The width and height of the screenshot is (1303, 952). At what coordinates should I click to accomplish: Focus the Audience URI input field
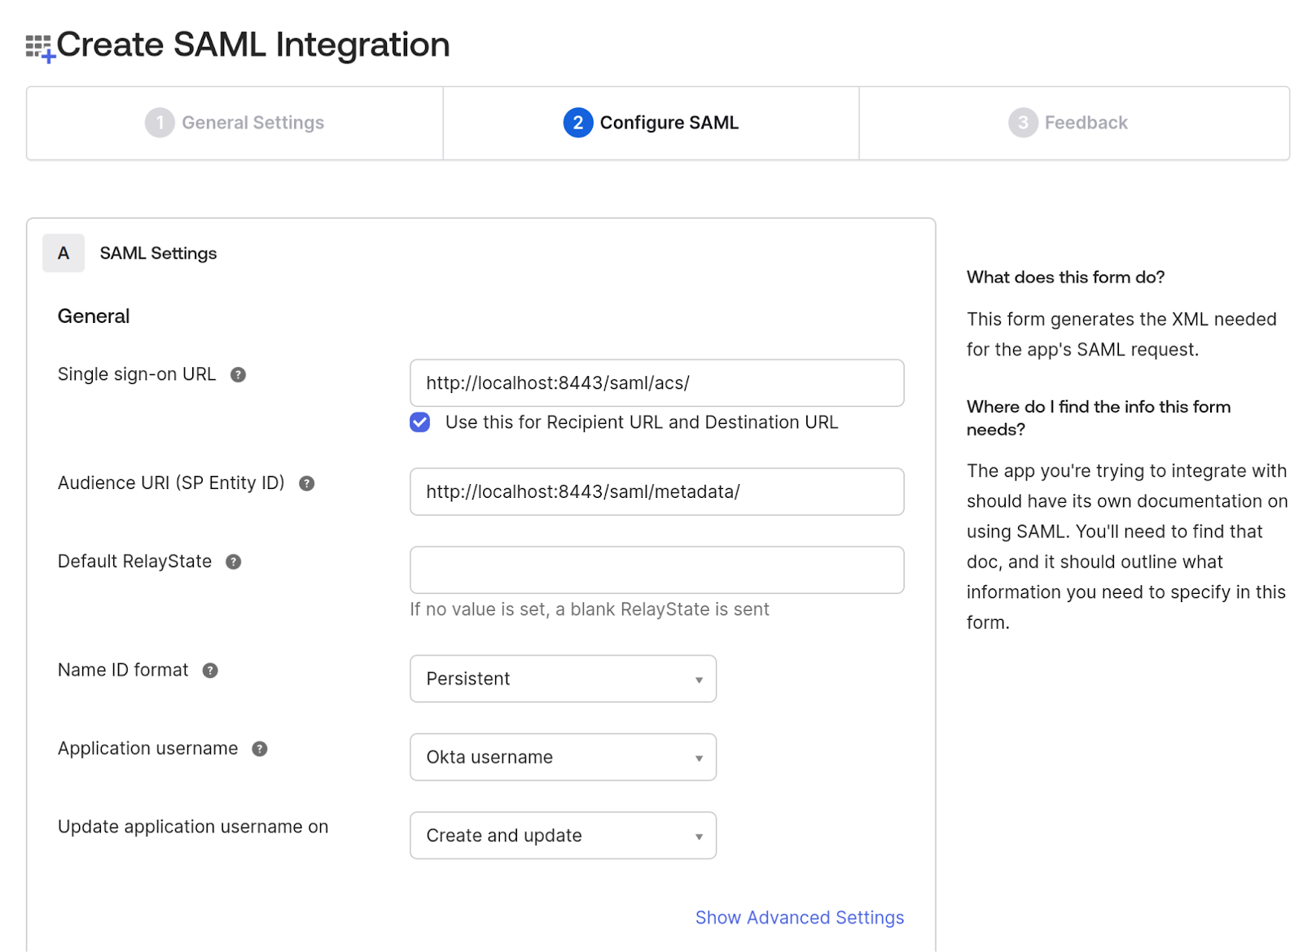point(656,491)
